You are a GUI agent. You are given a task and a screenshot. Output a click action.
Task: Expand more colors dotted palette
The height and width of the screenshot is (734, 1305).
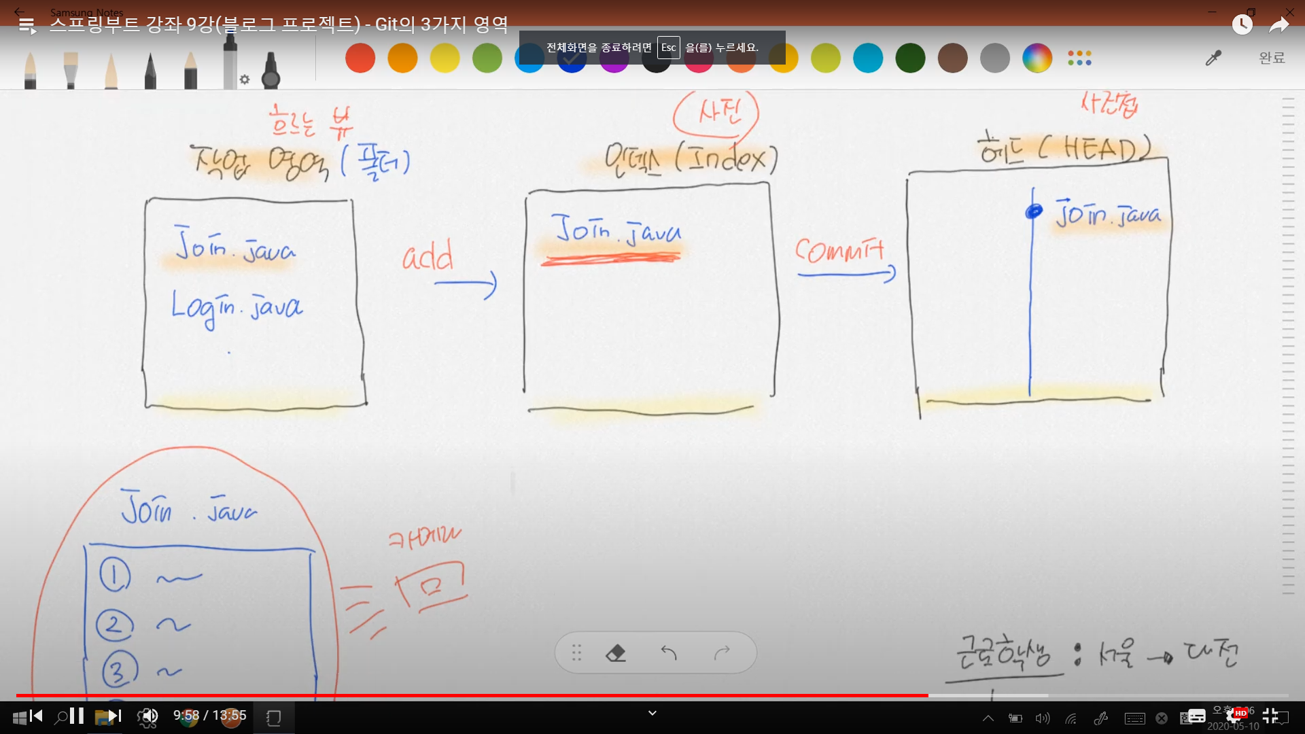(x=1079, y=58)
